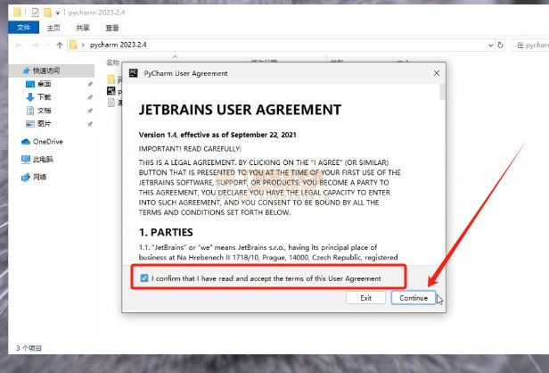Click the File Explorer search box

[x=530, y=46]
